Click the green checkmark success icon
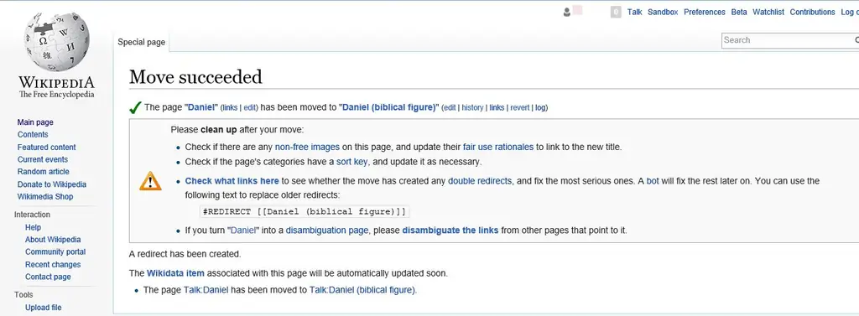 click(135, 108)
